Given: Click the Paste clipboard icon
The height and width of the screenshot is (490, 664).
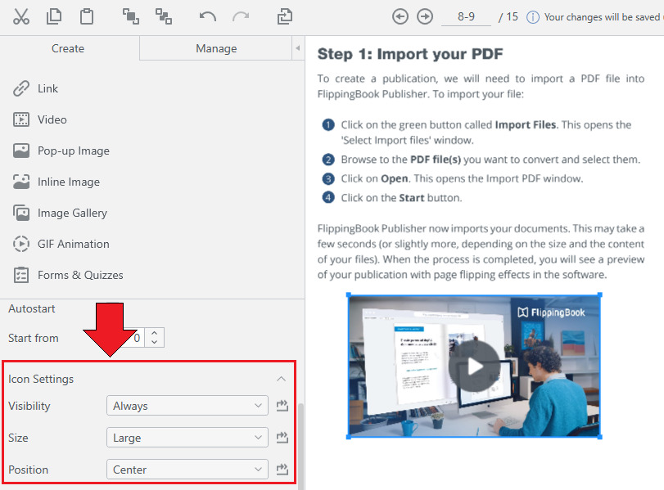Looking at the screenshot, I should (x=87, y=17).
